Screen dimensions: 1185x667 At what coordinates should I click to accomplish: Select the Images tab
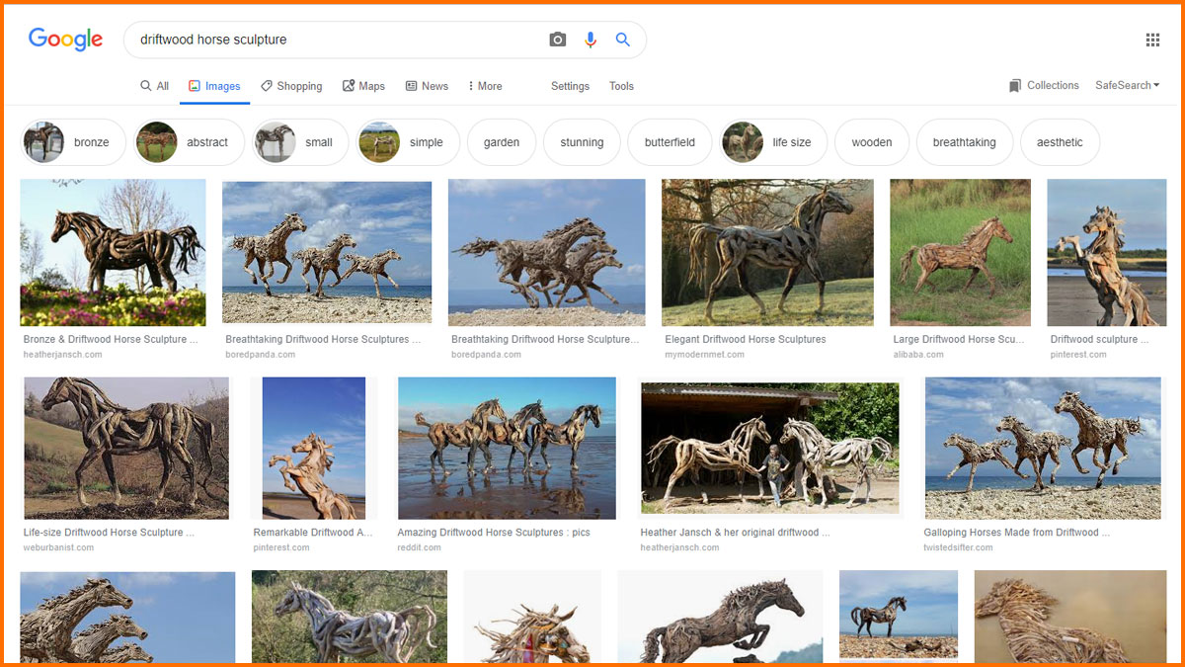(214, 86)
